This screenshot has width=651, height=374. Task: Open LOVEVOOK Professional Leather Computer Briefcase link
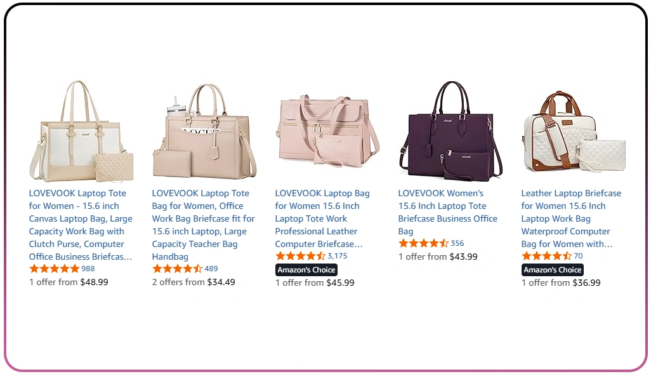point(322,218)
